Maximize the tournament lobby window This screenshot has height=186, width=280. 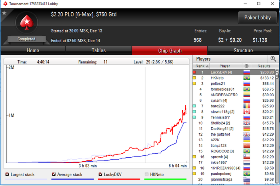(x=258, y=4)
